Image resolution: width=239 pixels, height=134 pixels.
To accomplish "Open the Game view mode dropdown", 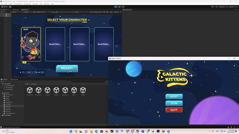I will [x=17, y=12].
